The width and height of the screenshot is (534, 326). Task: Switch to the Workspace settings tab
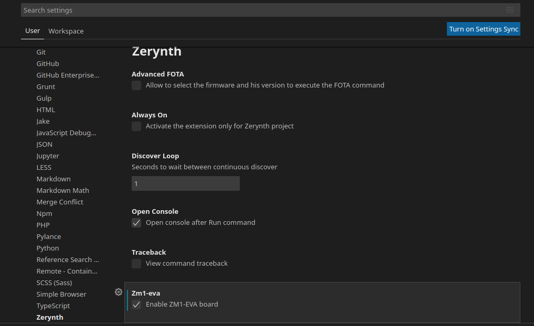(66, 31)
